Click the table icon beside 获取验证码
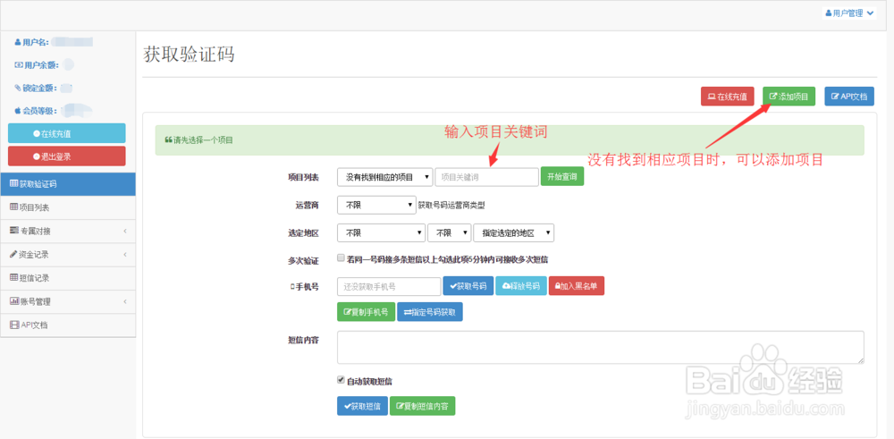This screenshot has width=894, height=439. pos(14,183)
